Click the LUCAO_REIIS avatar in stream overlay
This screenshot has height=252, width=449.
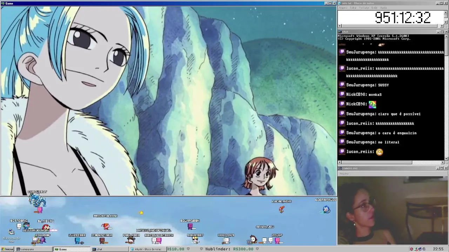[281, 209]
